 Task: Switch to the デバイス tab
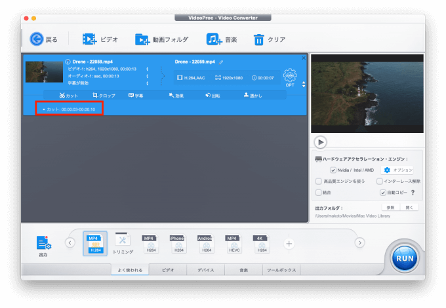206,270
